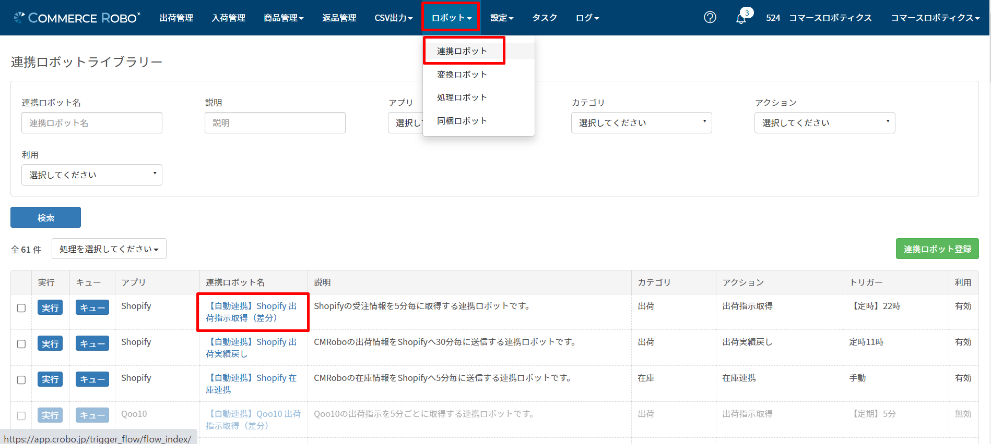Open 【自動連携】Qoo10 出荷指示取得 link
The image size is (991, 444).
(x=253, y=420)
